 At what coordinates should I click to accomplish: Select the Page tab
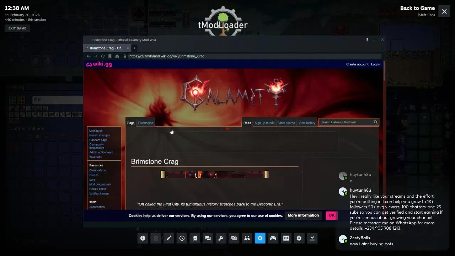click(131, 123)
